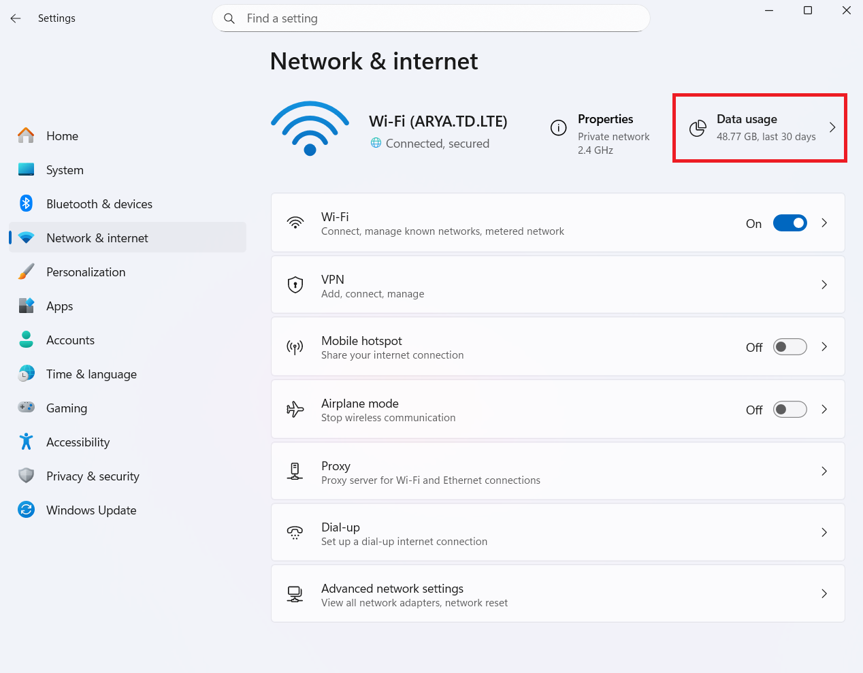Click the Mobile hotspot antenna icon
The height and width of the screenshot is (673, 863).
click(x=295, y=347)
